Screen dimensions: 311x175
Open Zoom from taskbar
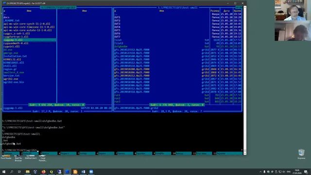click(91, 172)
